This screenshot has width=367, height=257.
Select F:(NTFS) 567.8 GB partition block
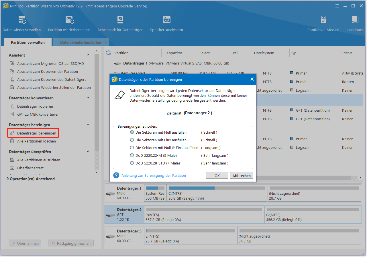(x=204, y=214)
